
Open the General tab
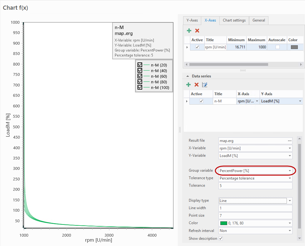[258, 20]
